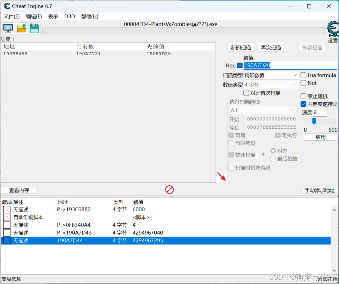The height and width of the screenshot is (284, 339).
Task: Click the 描述 column header
Action: (18, 202)
